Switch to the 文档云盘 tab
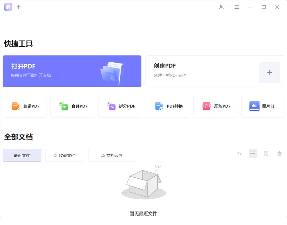 pyautogui.click(x=112, y=155)
